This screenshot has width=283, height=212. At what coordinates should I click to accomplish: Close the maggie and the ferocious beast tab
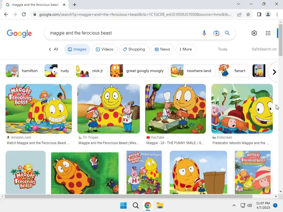[x=64, y=5]
